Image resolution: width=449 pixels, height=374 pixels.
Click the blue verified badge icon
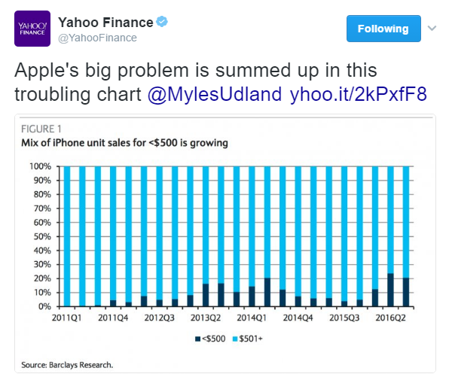click(162, 22)
